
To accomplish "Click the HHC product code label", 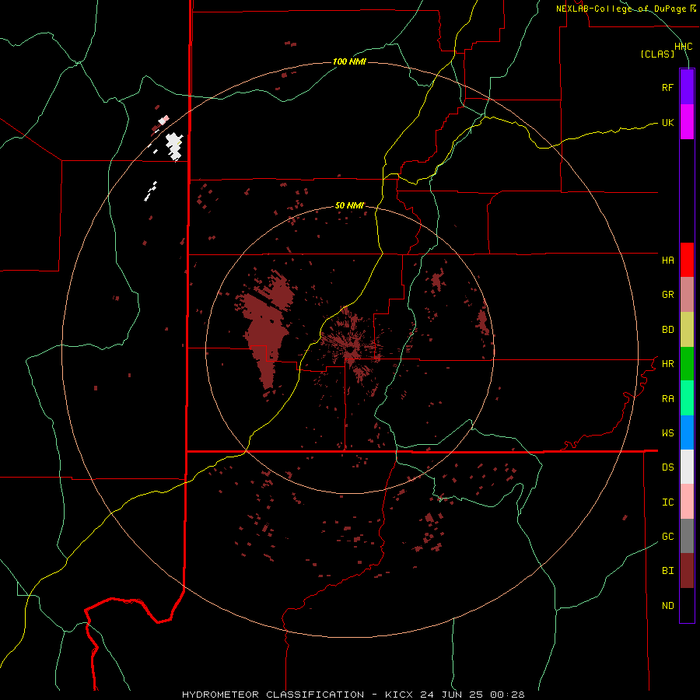I will 683,47.
